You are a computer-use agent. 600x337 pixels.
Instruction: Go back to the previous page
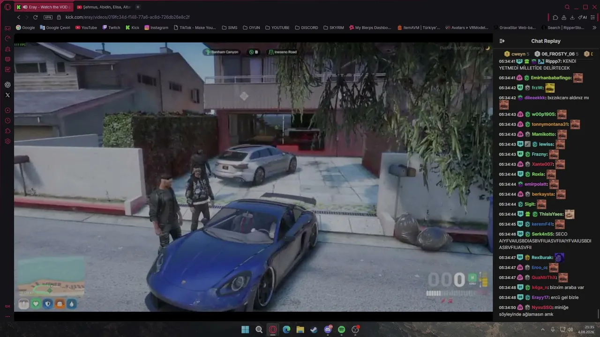(19, 17)
